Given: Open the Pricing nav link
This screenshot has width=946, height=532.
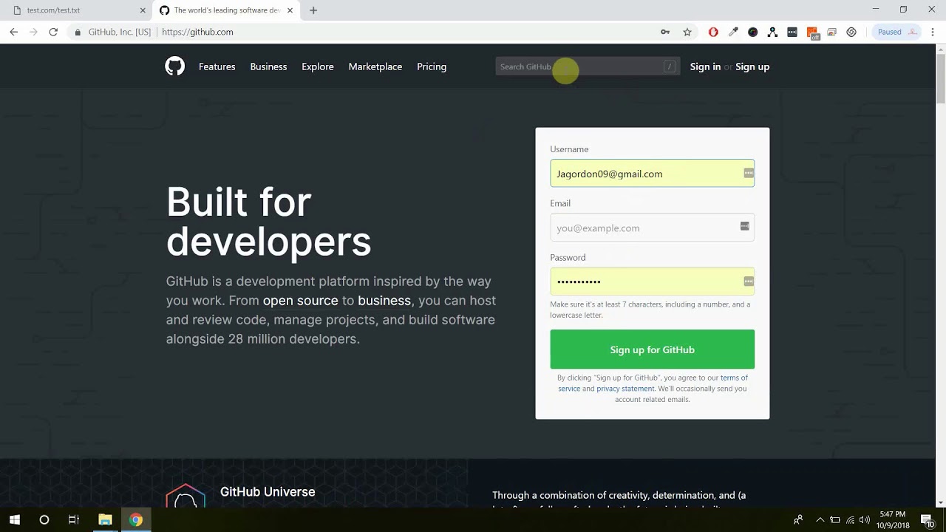Looking at the screenshot, I should 432,66.
